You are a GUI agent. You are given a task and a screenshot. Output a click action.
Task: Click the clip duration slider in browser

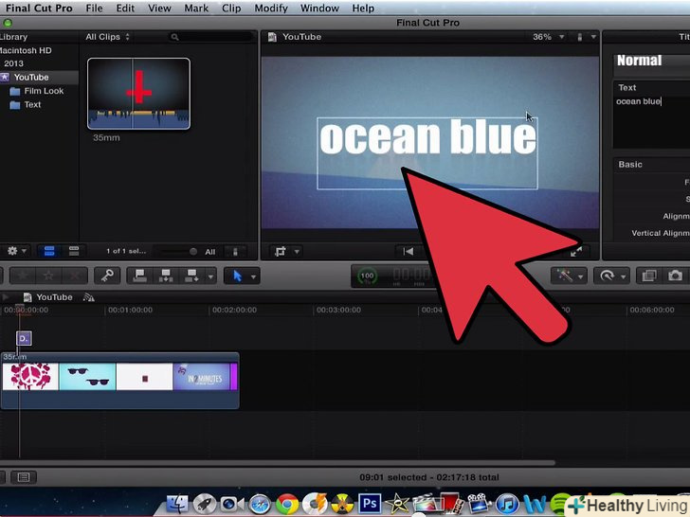(x=180, y=252)
